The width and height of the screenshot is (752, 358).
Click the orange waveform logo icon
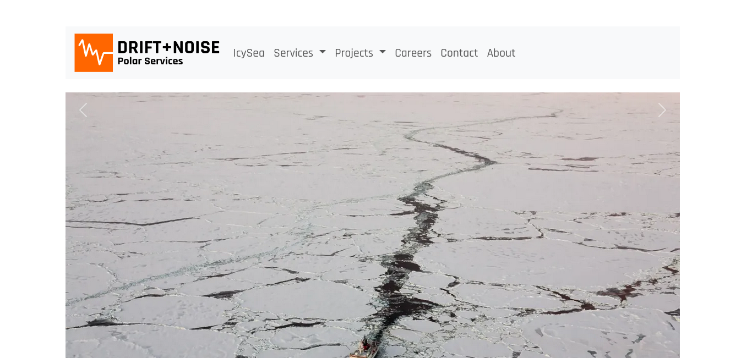[94, 53]
